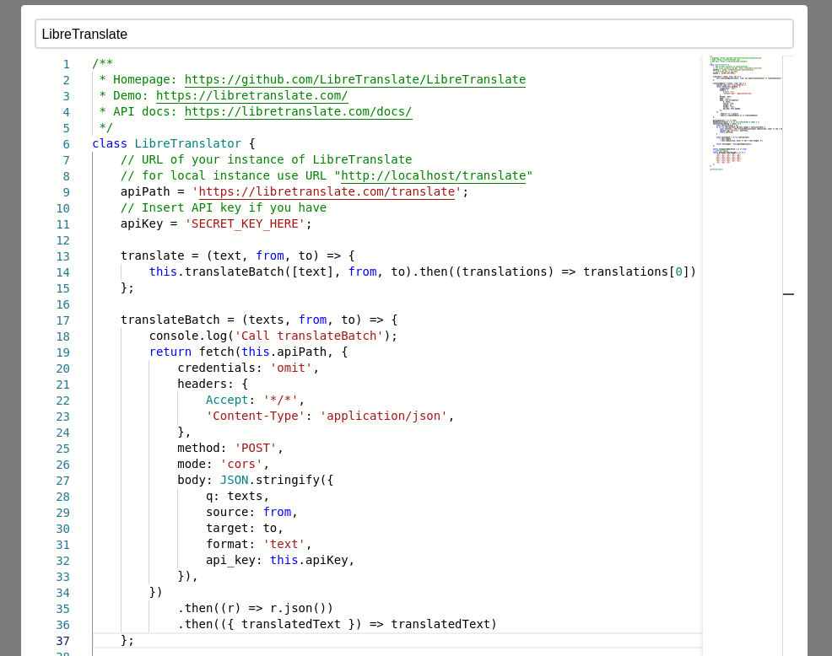Click the 'stringify' method name
Screen dimensions: 832x656
[x=288, y=480]
